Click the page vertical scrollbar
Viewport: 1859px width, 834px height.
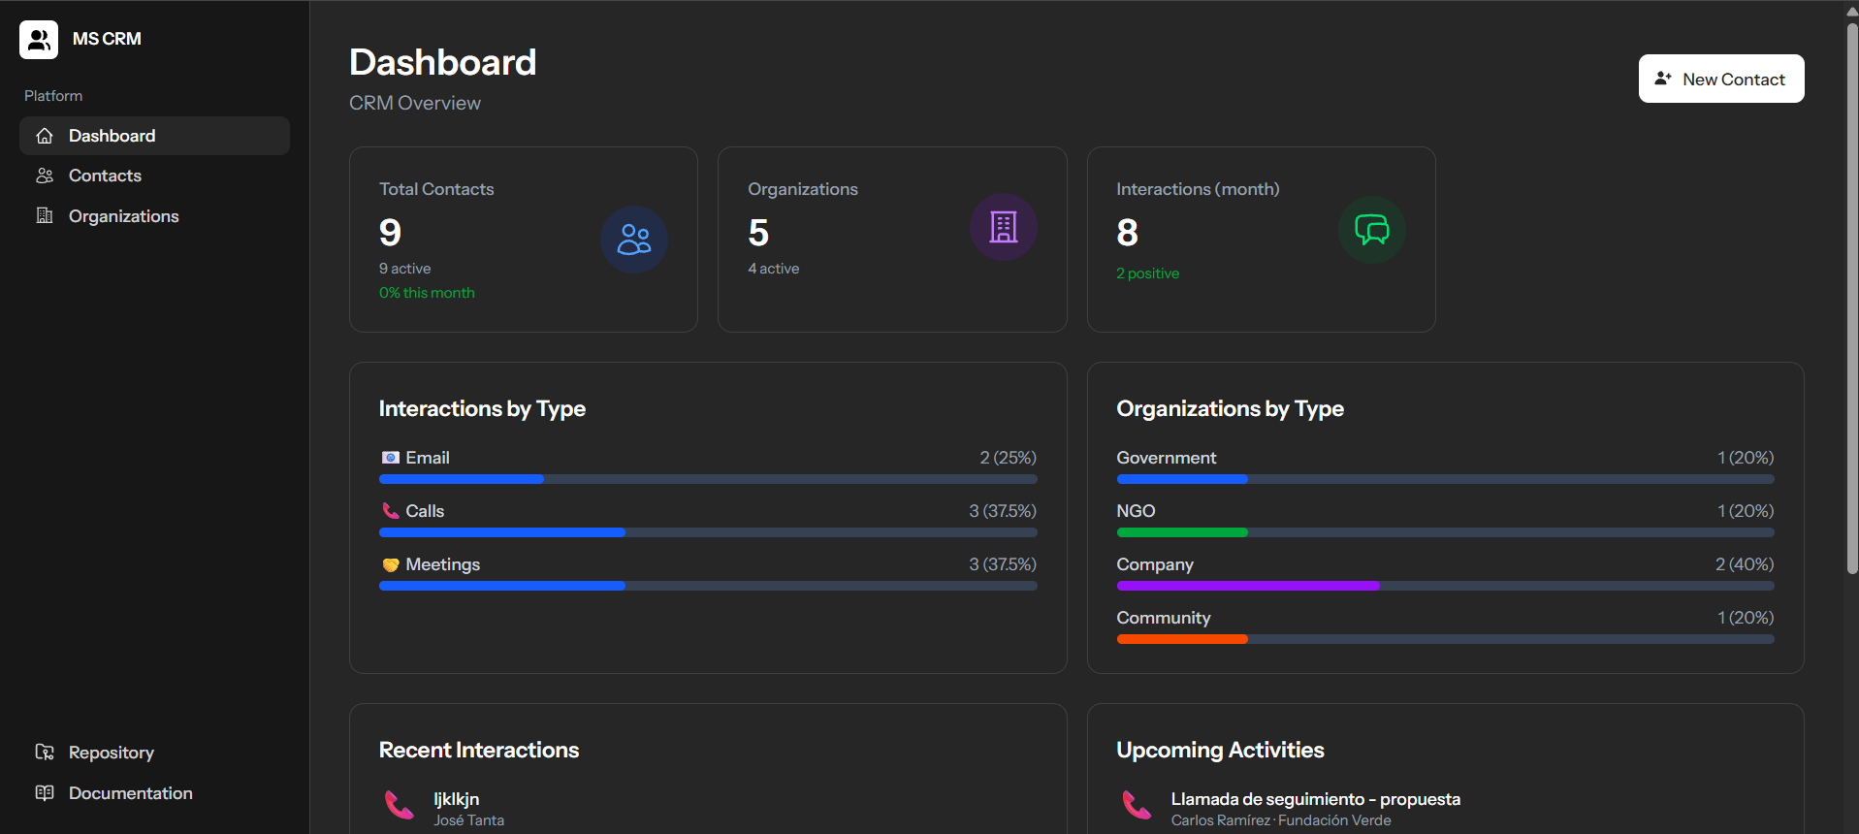pyautogui.click(x=1851, y=291)
